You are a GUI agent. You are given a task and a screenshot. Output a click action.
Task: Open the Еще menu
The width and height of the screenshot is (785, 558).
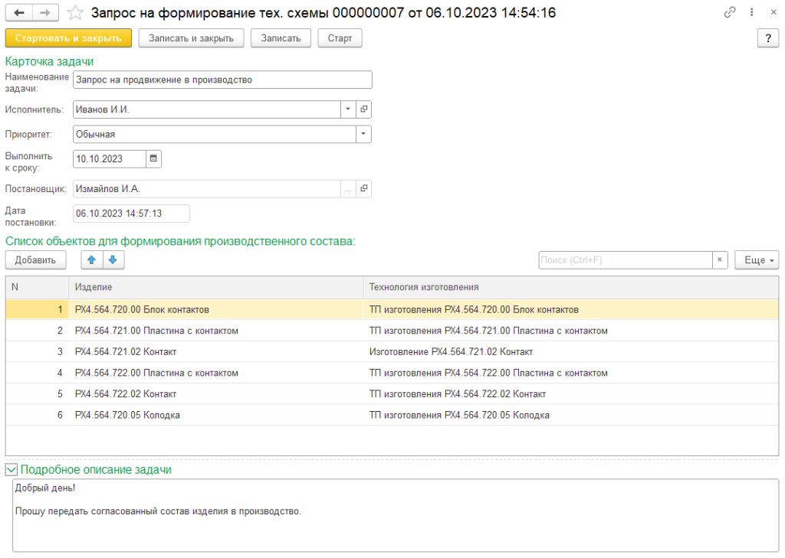[x=756, y=260]
